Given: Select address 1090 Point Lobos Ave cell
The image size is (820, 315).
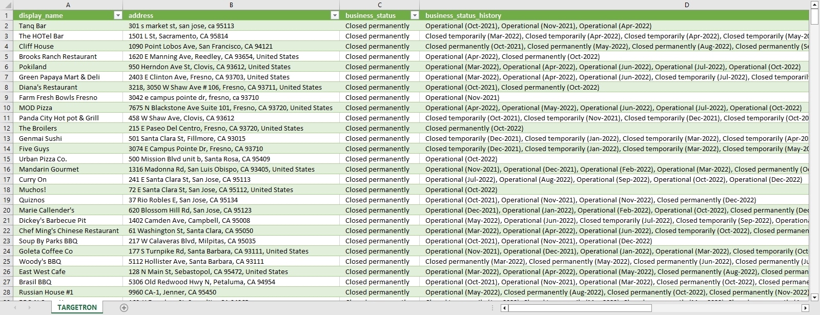Looking at the screenshot, I should [x=231, y=46].
